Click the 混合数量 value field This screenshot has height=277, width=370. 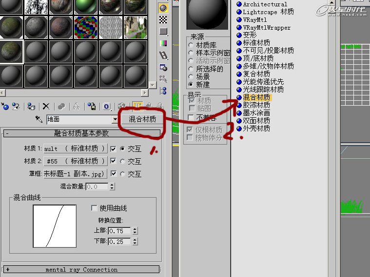97,187
